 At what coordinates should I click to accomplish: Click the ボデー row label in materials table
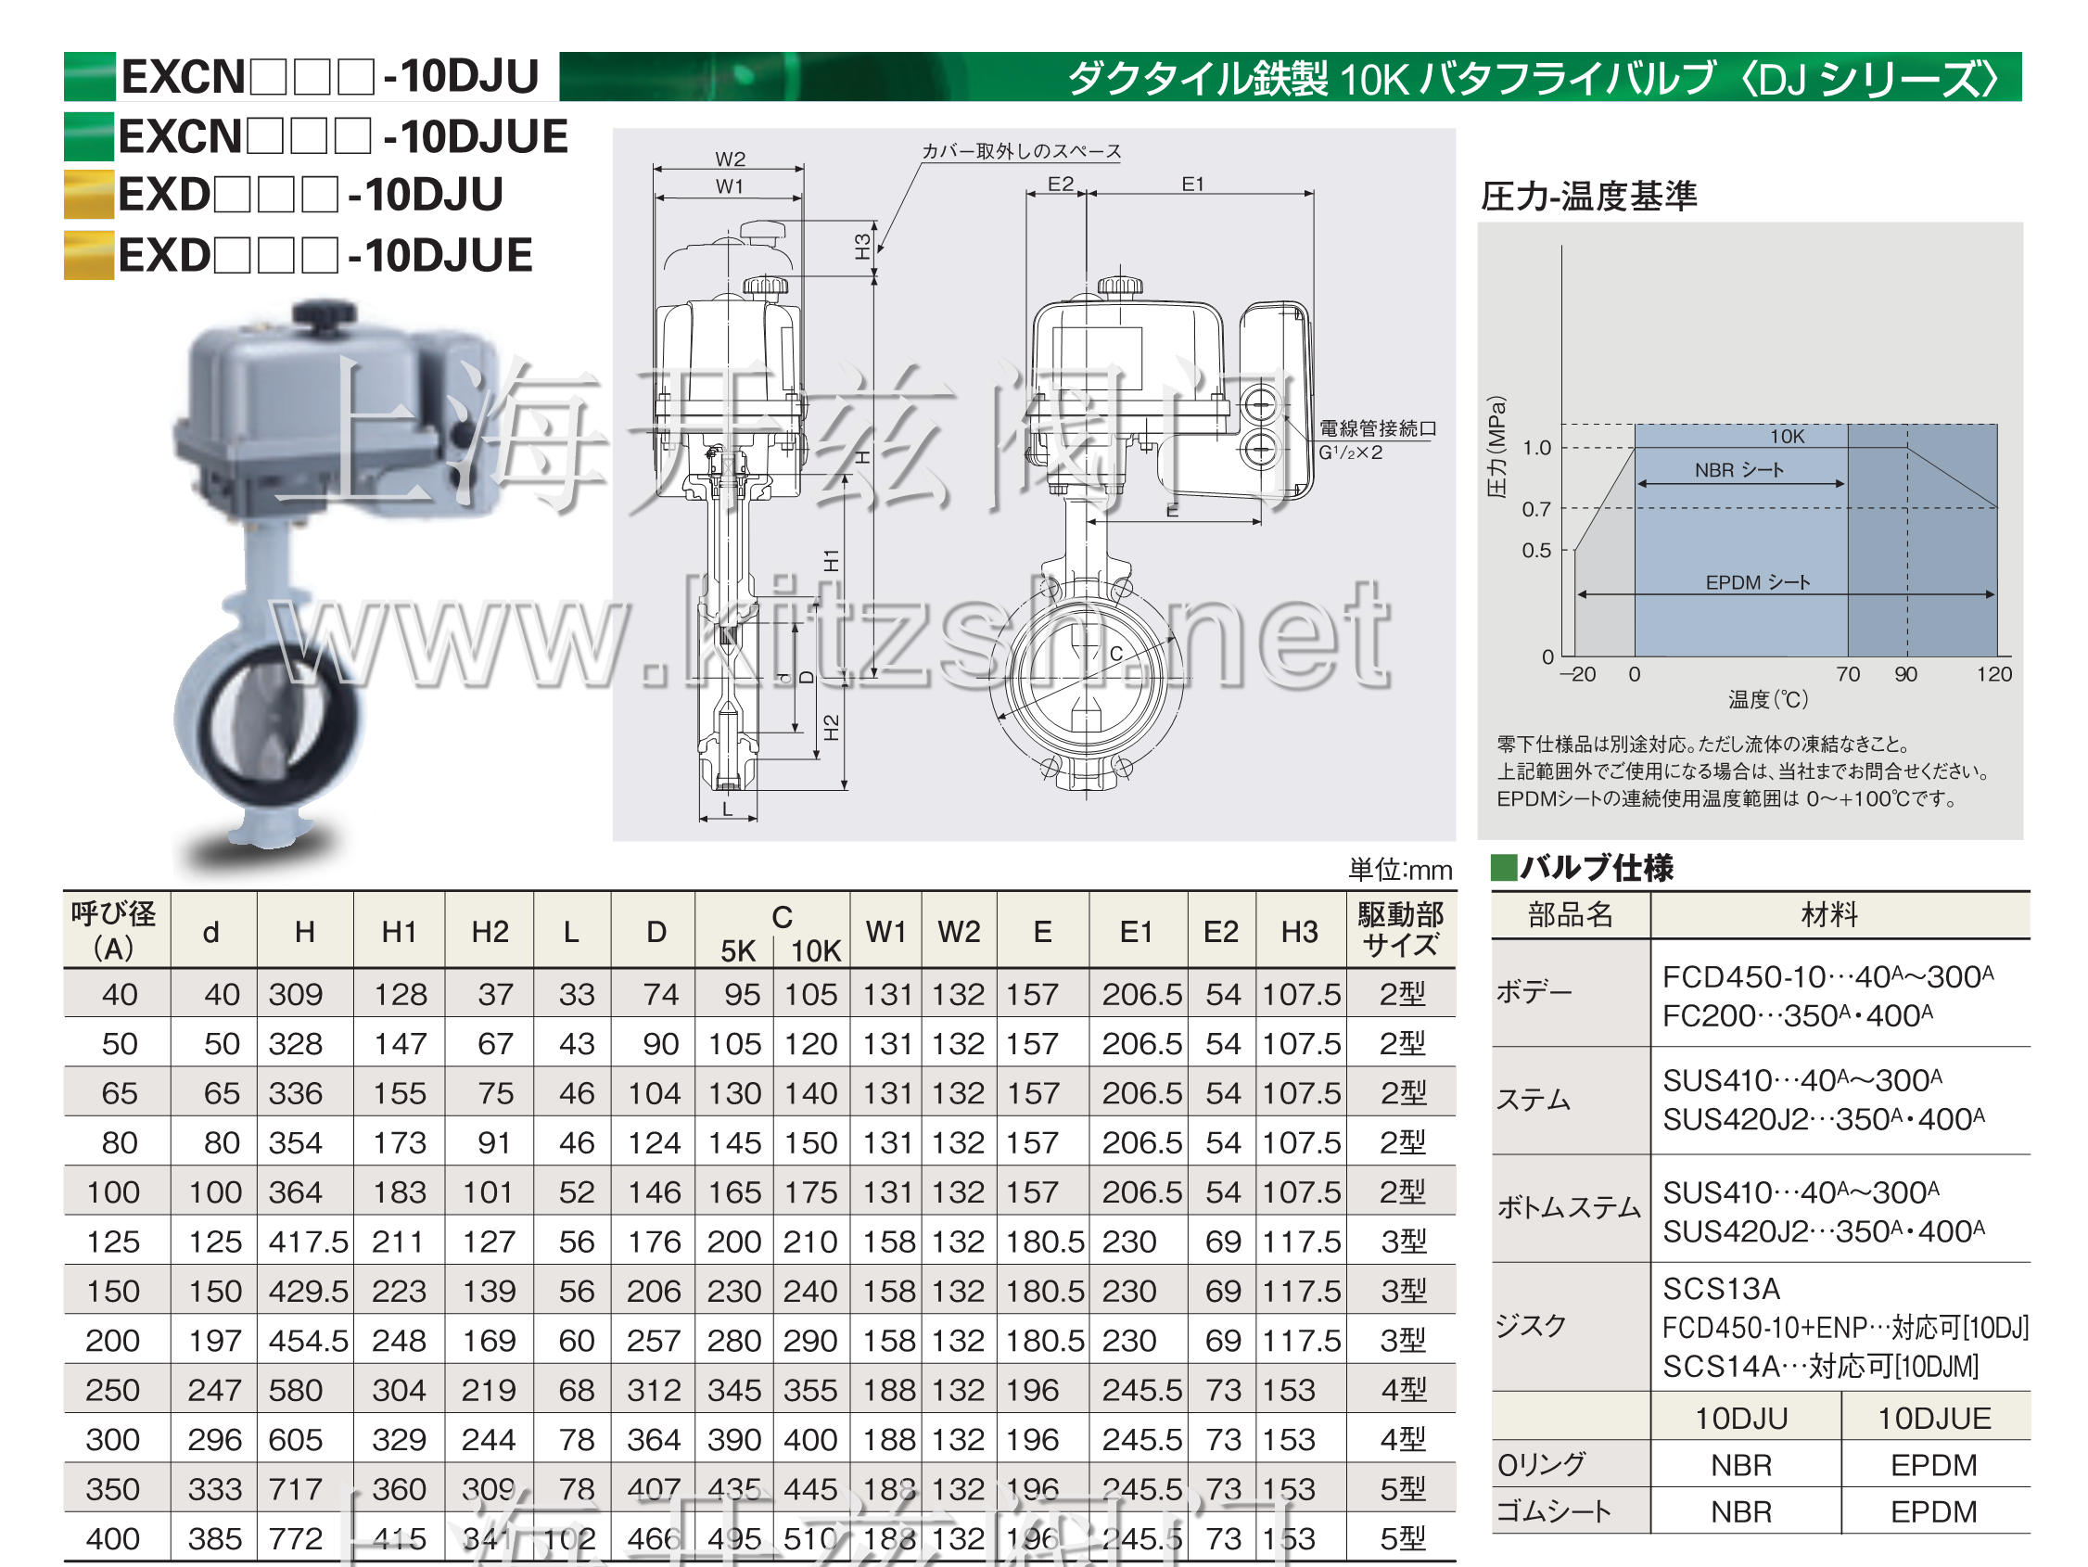tap(1534, 993)
